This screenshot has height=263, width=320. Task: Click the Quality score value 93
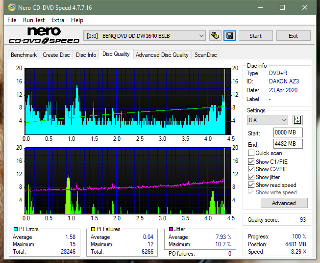[303, 220]
